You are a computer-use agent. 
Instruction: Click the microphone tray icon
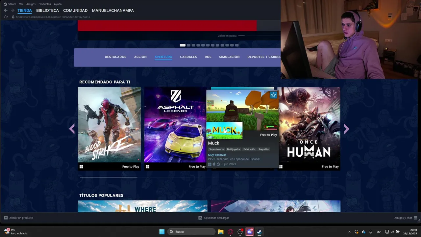point(371,232)
